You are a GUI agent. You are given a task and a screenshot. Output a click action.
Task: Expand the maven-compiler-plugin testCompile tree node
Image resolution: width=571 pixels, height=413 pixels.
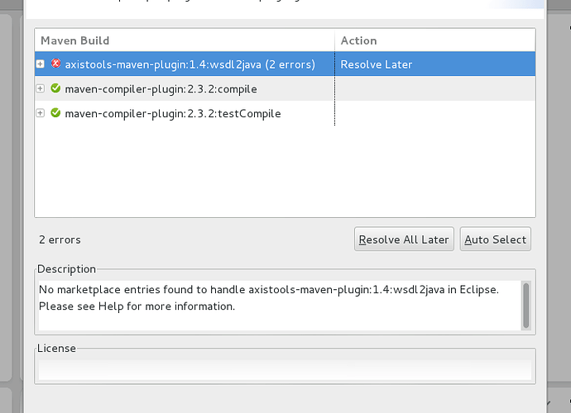tap(40, 113)
